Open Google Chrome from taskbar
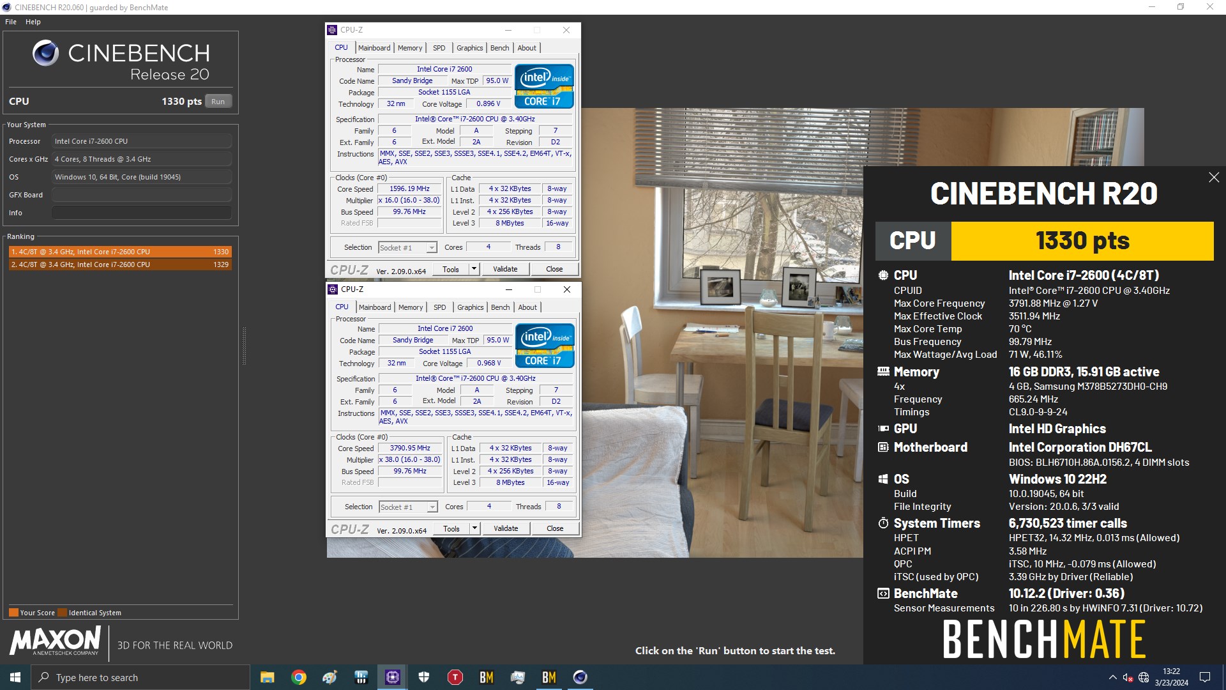The width and height of the screenshot is (1226, 690). coord(299,677)
